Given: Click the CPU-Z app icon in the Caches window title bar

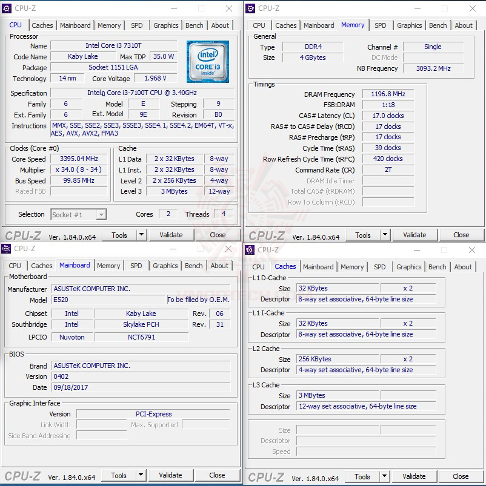Looking at the screenshot, I should coord(250,250).
